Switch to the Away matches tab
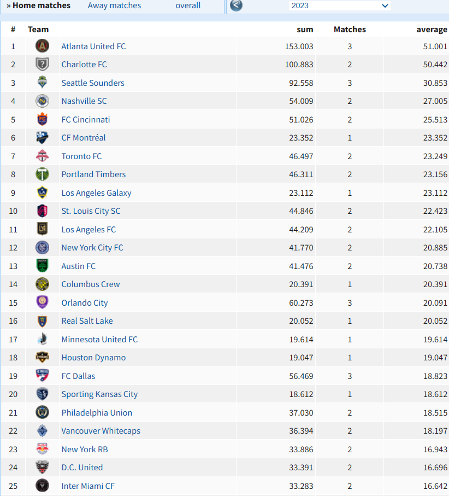The height and width of the screenshot is (496, 449). (x=114, y=5)
